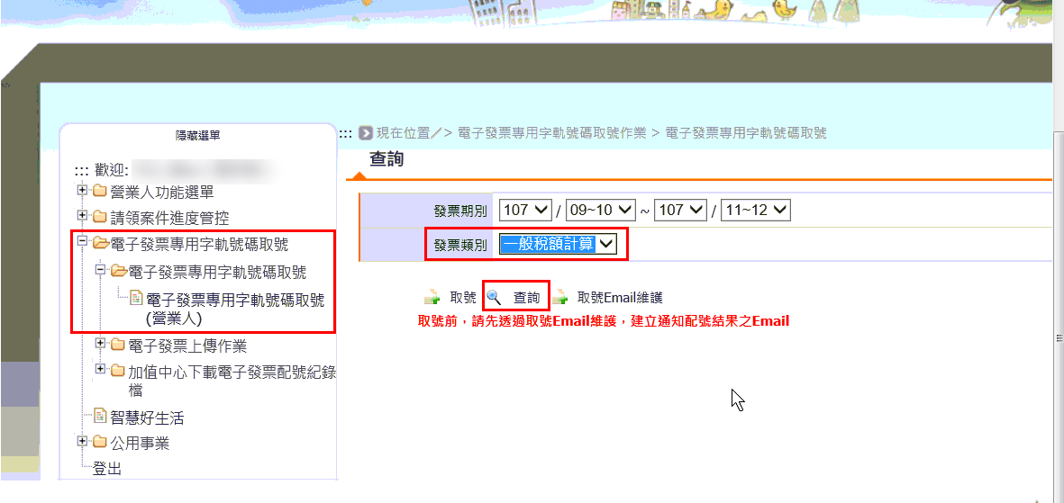Open 智慧好生活 menu item
1064x503 pixels.
[x=147, y=418]
